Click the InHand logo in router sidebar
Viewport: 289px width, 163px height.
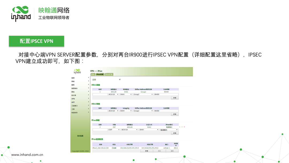tap(77, 71)
